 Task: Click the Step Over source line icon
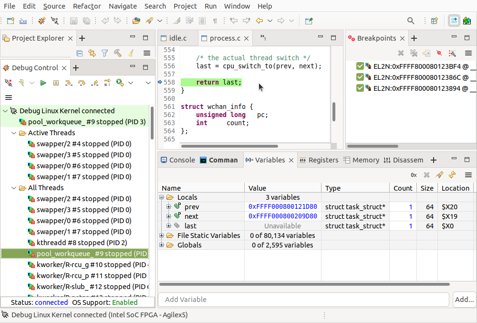pyautogui.click(x=82, y=83)
